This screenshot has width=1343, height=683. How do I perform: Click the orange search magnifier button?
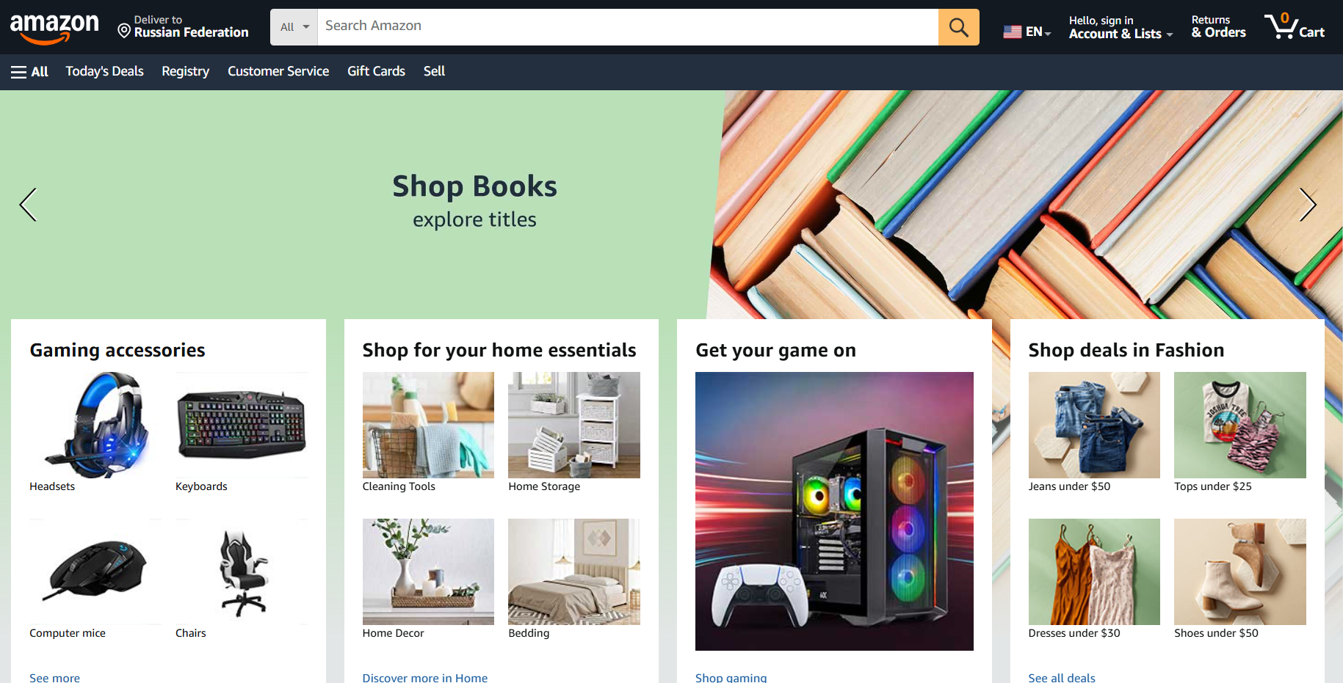pos(958,27)
